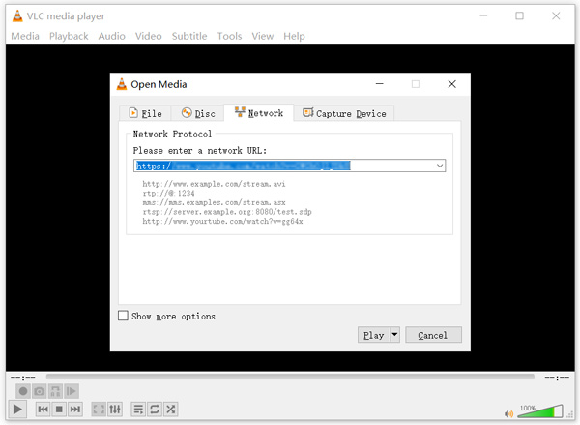
Task: Click example 'mms://mms.examples.com/stream.asx'
Action: 214,202
